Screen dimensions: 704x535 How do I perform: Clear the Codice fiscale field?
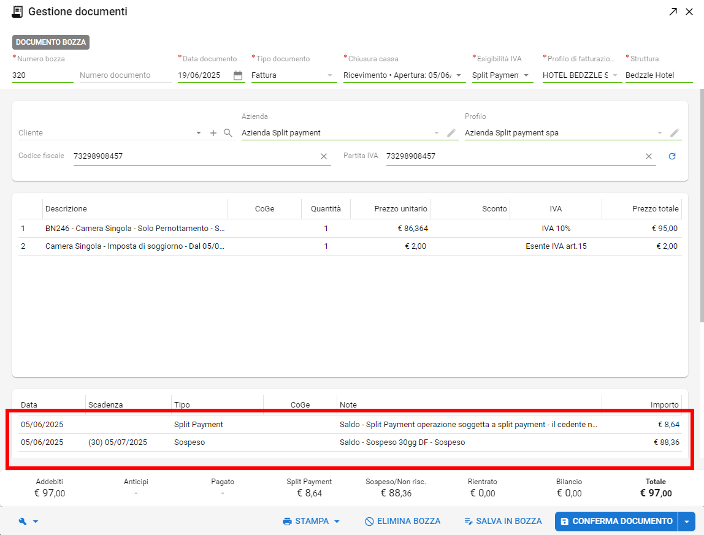324,156
